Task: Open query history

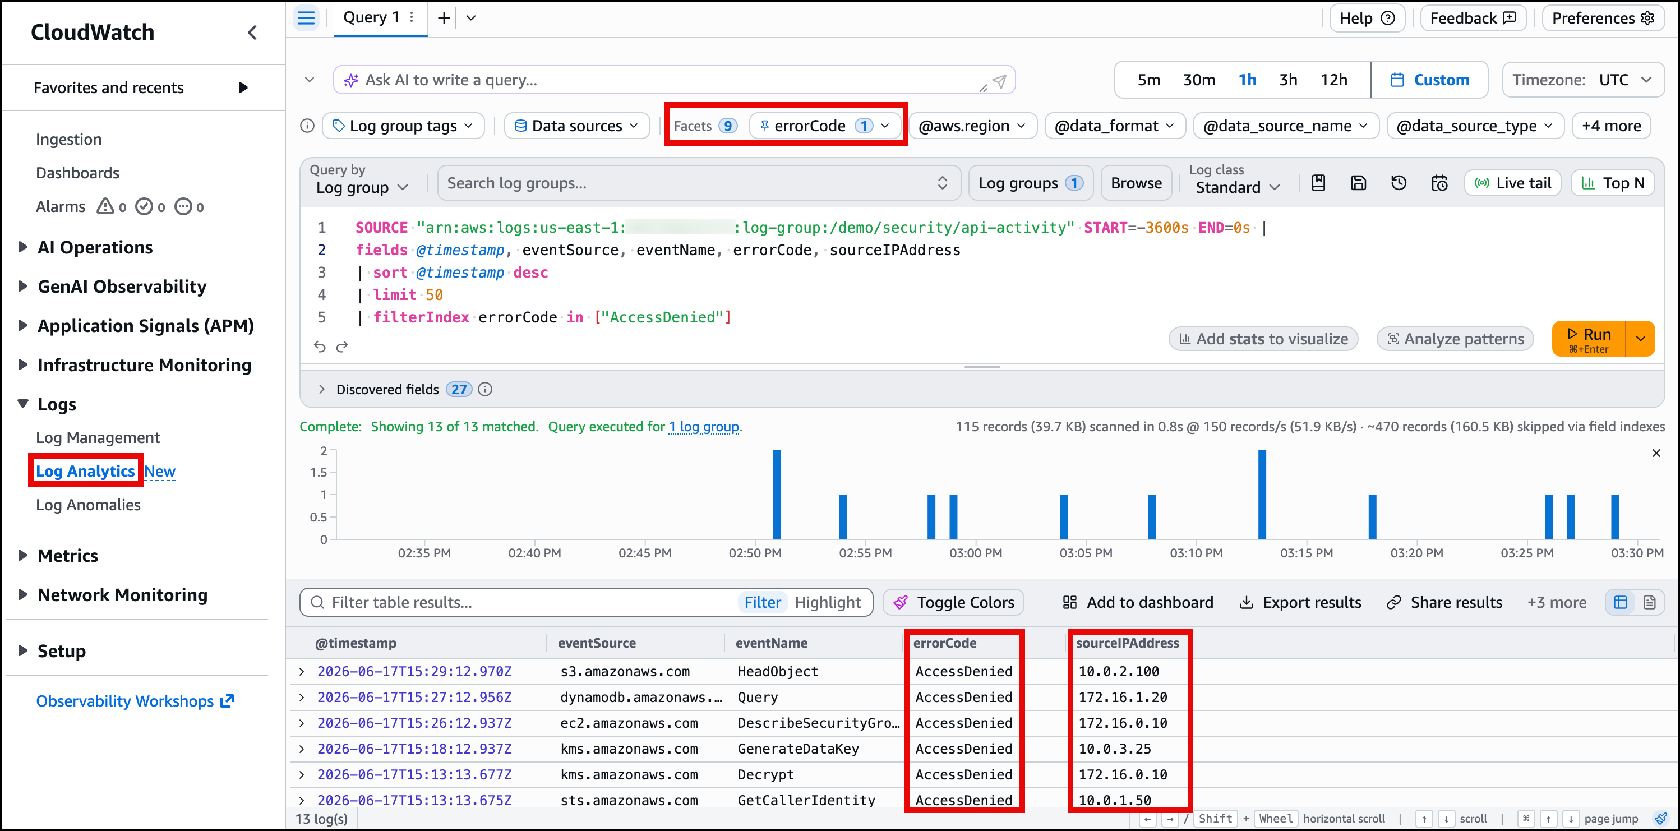Action: 1399,183
